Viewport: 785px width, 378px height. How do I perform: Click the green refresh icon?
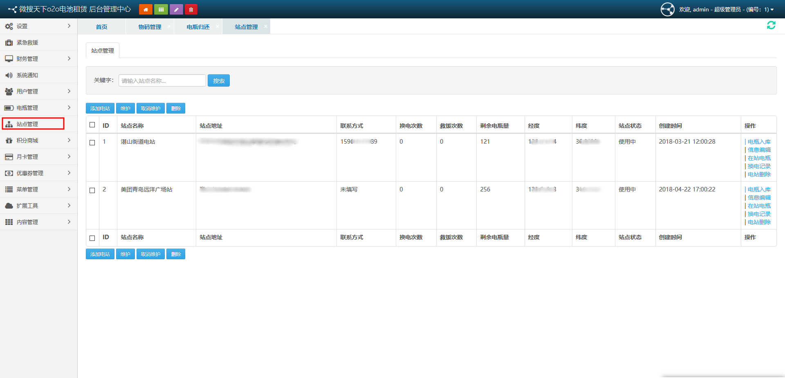click(771, 25)
